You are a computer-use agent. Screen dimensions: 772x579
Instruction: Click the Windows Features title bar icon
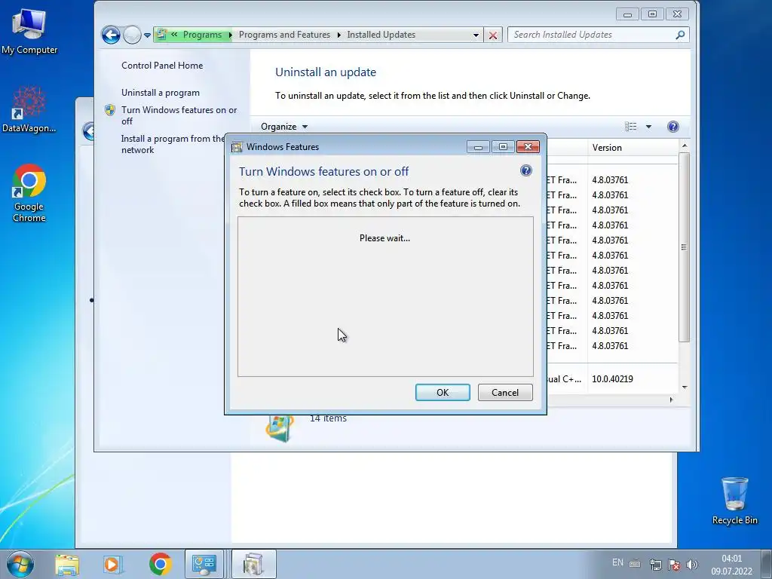point(237,147)
